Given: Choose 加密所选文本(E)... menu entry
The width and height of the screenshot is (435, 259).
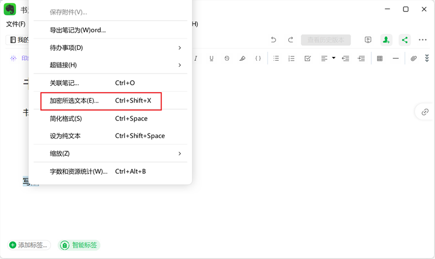Looking at the screenshot, I should coord(110,100).
